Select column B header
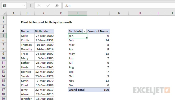Viewport: 175px width, 100px height. (x=27, y=13)
